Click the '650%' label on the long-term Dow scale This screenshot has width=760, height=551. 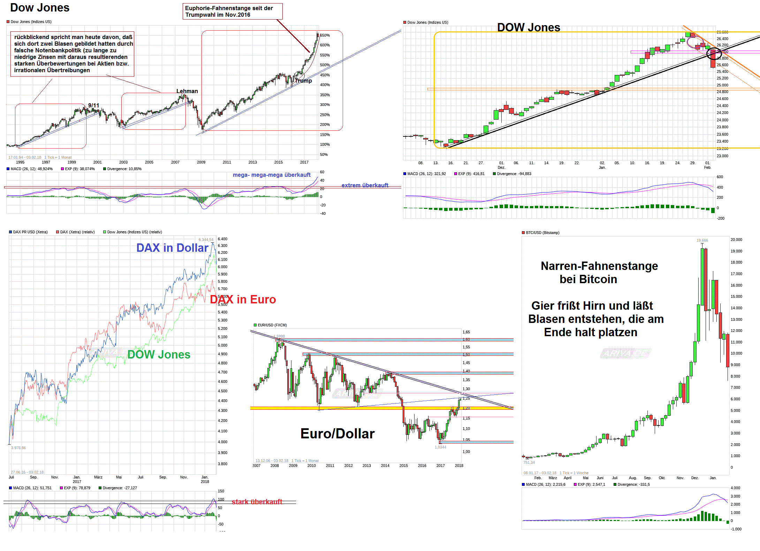click(x=325, y=35)
